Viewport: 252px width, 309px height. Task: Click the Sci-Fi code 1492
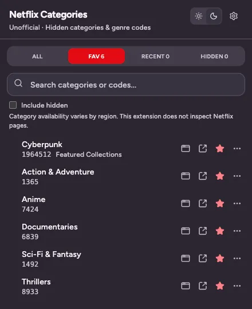pyautogui.click(x=30, y=264)
